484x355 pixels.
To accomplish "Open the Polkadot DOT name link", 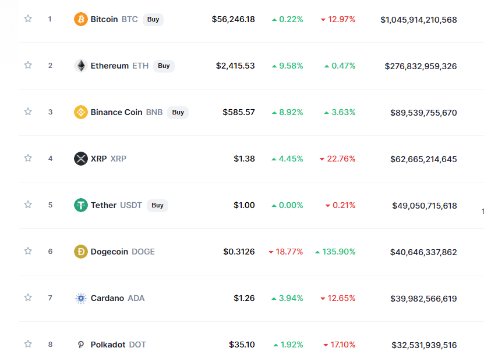I will click(x=118, y=345).
